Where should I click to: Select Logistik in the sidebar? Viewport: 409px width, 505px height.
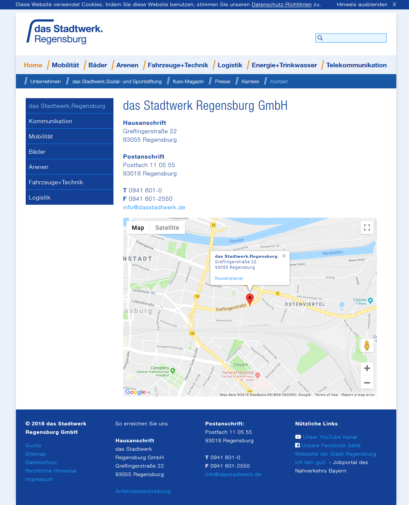(70, 197)
